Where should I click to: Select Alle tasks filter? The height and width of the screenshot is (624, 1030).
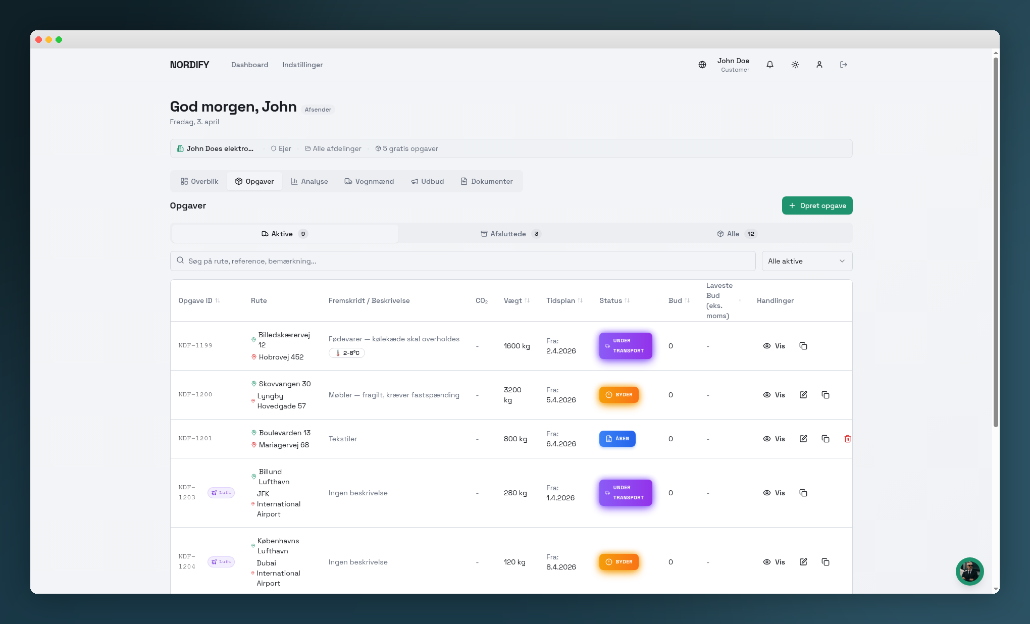[737, 234]
